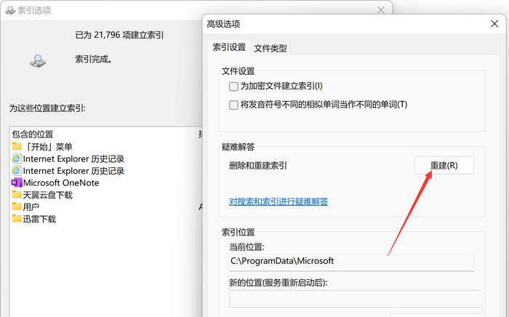Toggle 将发音符号不同的相似单词当作不同的单词 checkbox
This screenshot has height=317, width=509.
pyautogui.click(x=233, y=105)
